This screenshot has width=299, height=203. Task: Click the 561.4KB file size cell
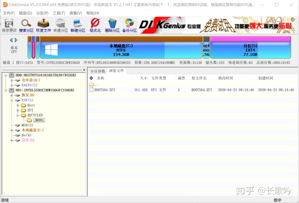(141, 90)
